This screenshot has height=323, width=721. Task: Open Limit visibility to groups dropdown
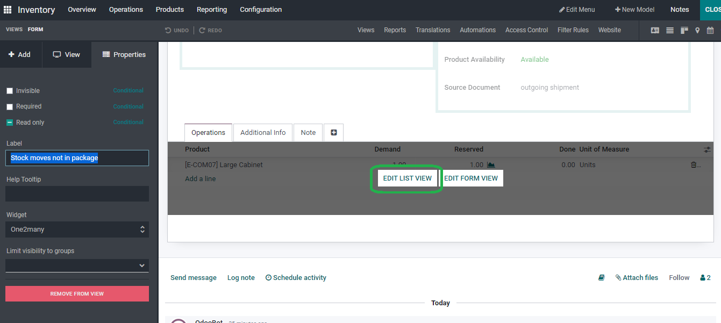point(77,265)
